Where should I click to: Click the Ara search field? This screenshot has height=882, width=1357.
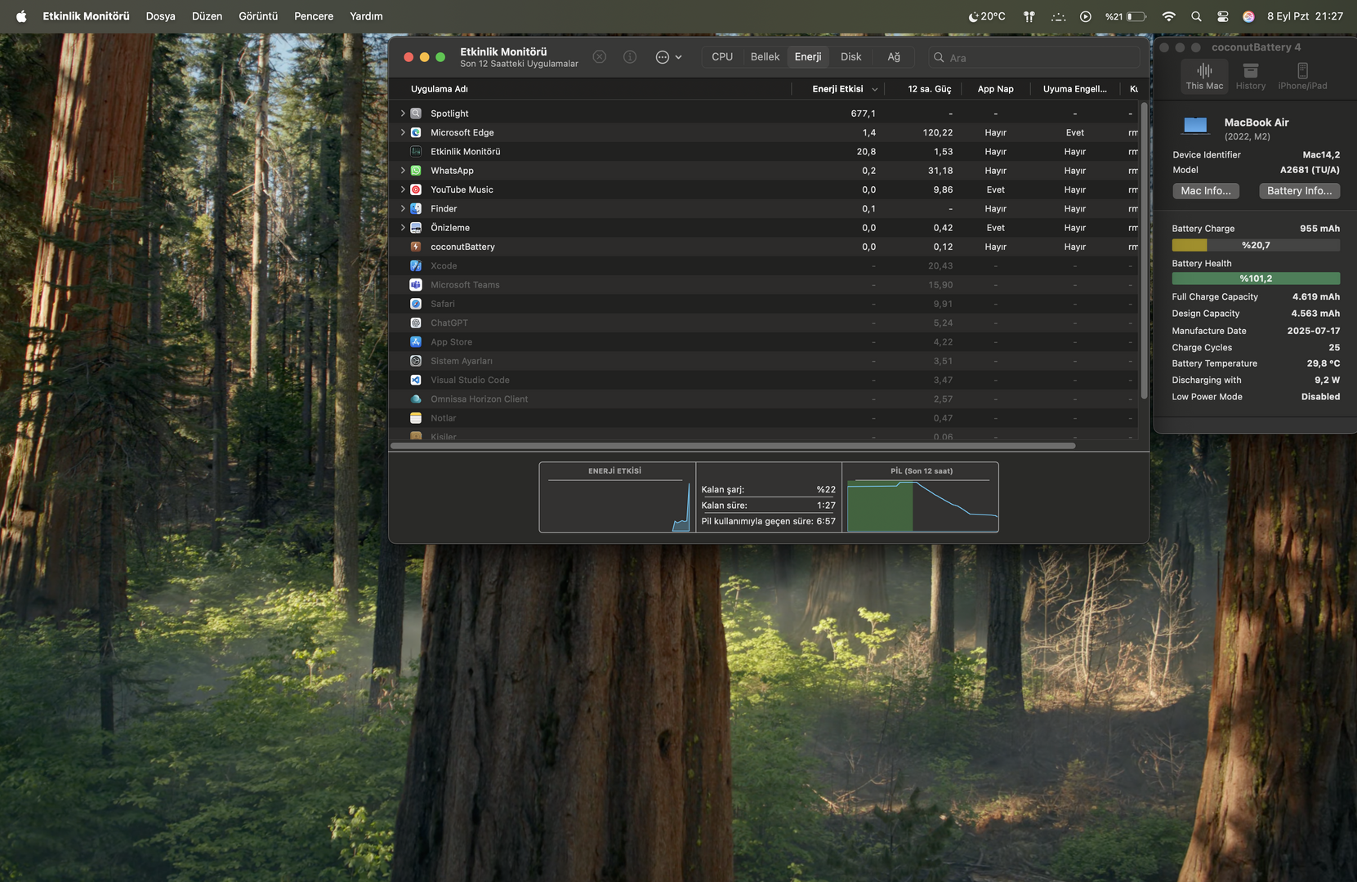click(1033, 58)
